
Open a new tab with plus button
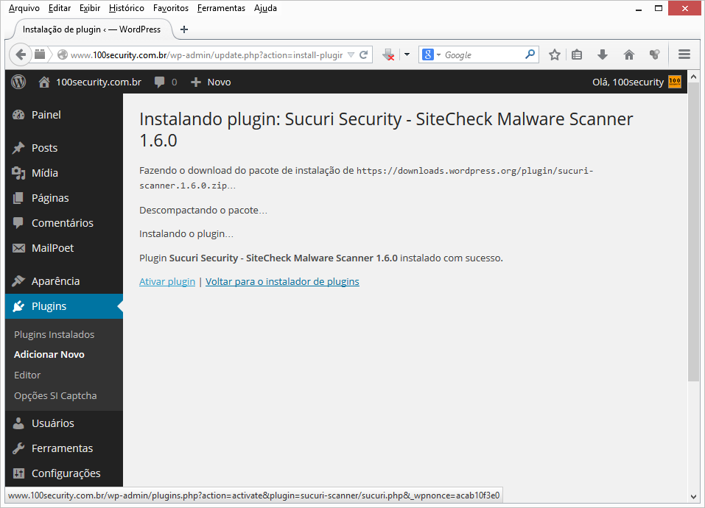[x=184, y=29]
